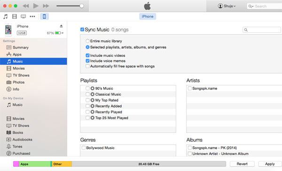
Task: Open Apps in the Settings sidebar
Action: click(x=33, y=54)
